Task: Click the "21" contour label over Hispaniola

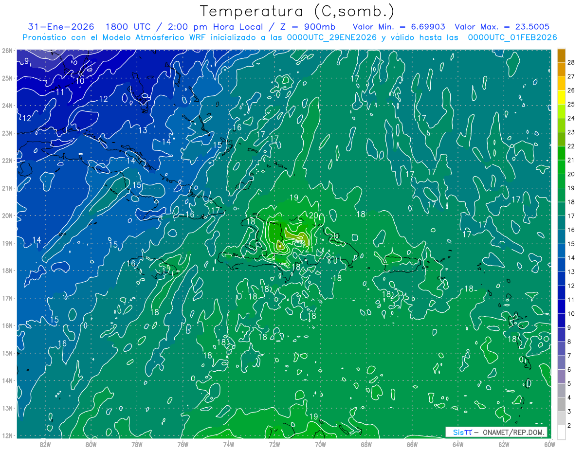Action: [309, 250]
